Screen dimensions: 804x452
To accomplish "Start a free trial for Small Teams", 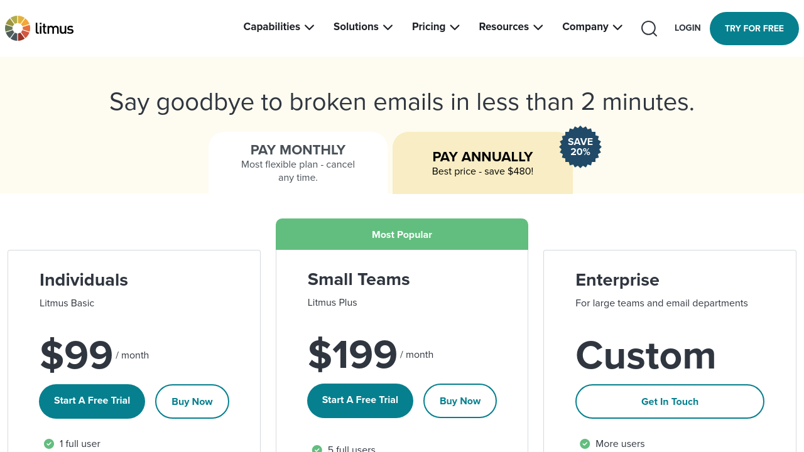I will [x=360, y=401].
